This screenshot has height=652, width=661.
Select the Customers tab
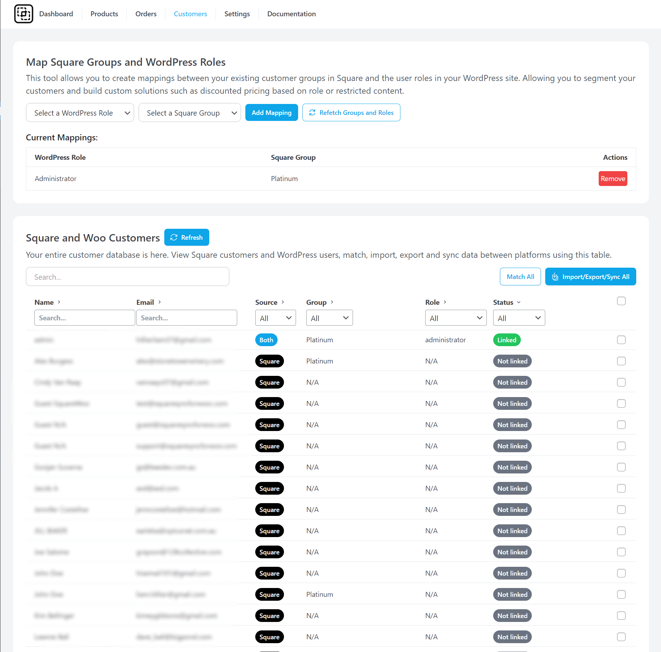[x=190, y=14]
